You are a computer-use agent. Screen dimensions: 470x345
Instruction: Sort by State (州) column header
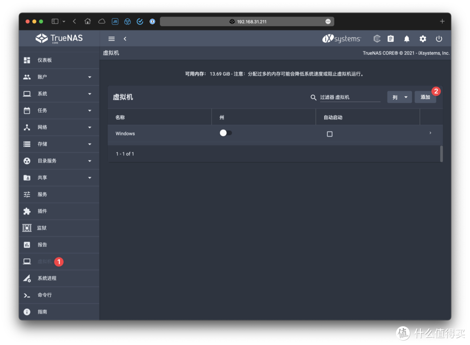[222, 117]
